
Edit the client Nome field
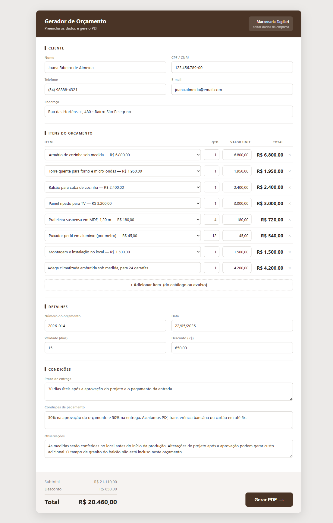click(105, 67)
